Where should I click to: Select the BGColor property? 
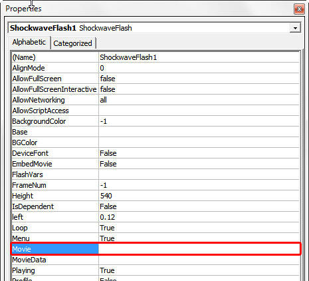(x=55, y=142)
